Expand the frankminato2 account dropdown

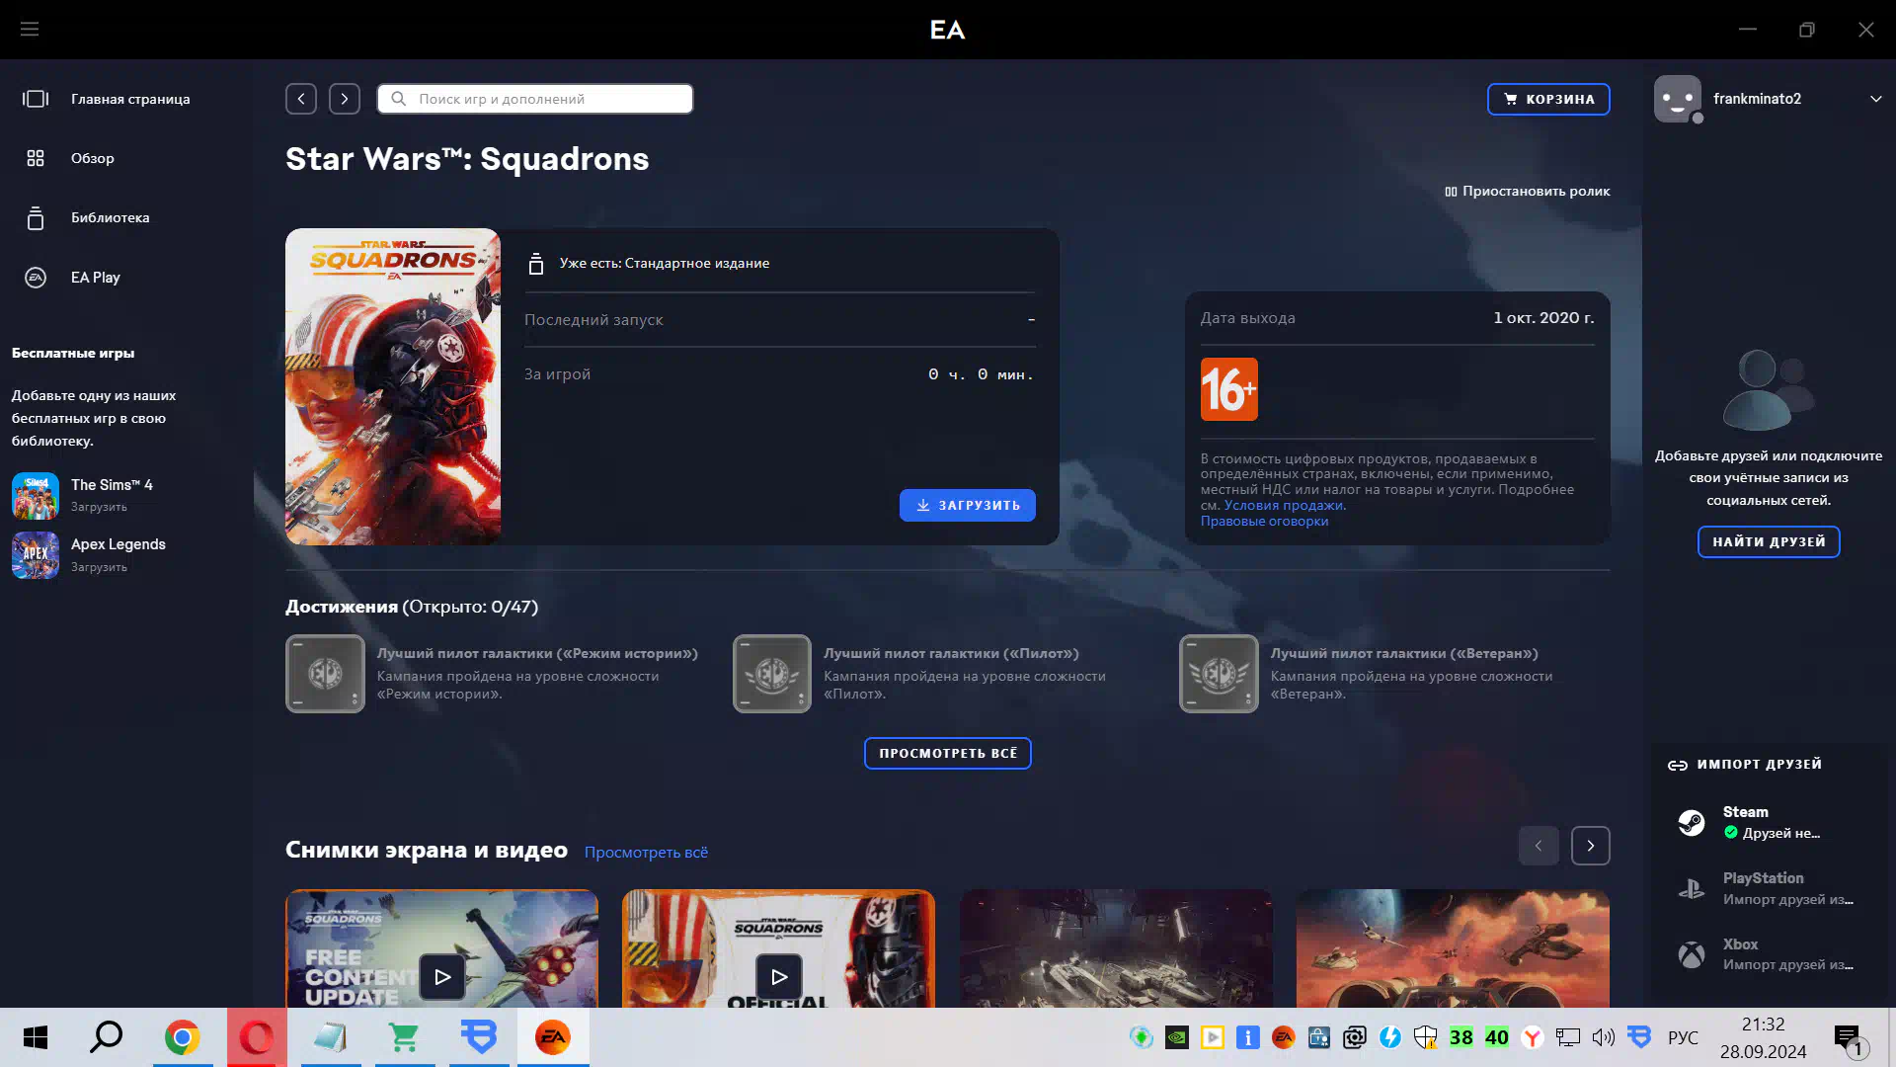1875,99
